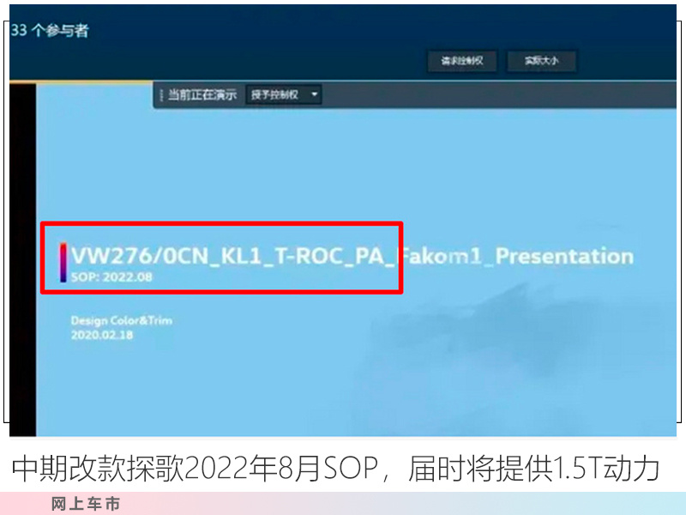
Task: Click the black bar left of the slide
Action: point(23,259)
